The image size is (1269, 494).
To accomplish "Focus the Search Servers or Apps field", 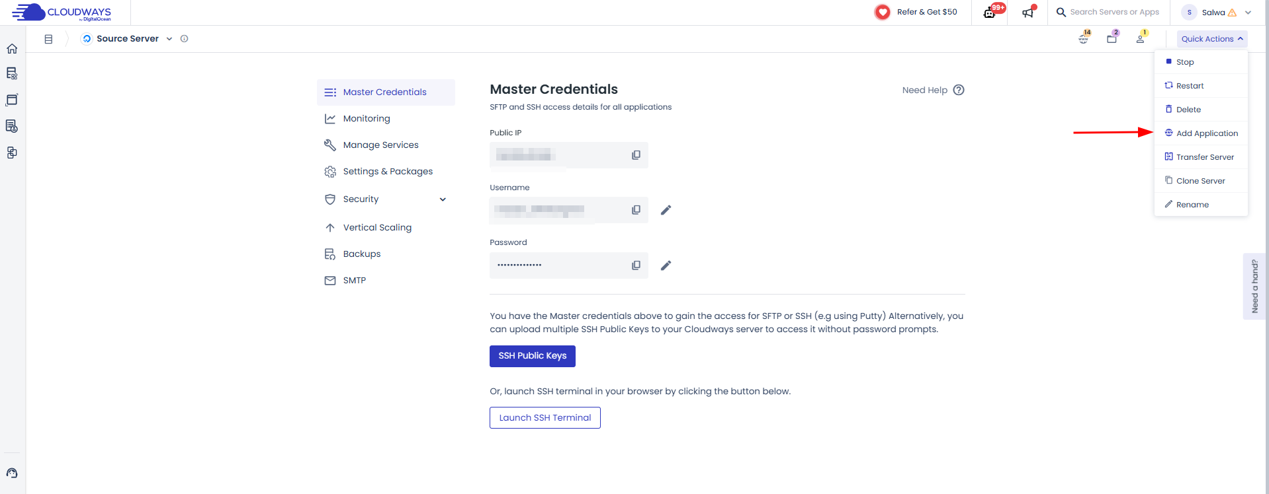I will click(x=1114, y=13).
